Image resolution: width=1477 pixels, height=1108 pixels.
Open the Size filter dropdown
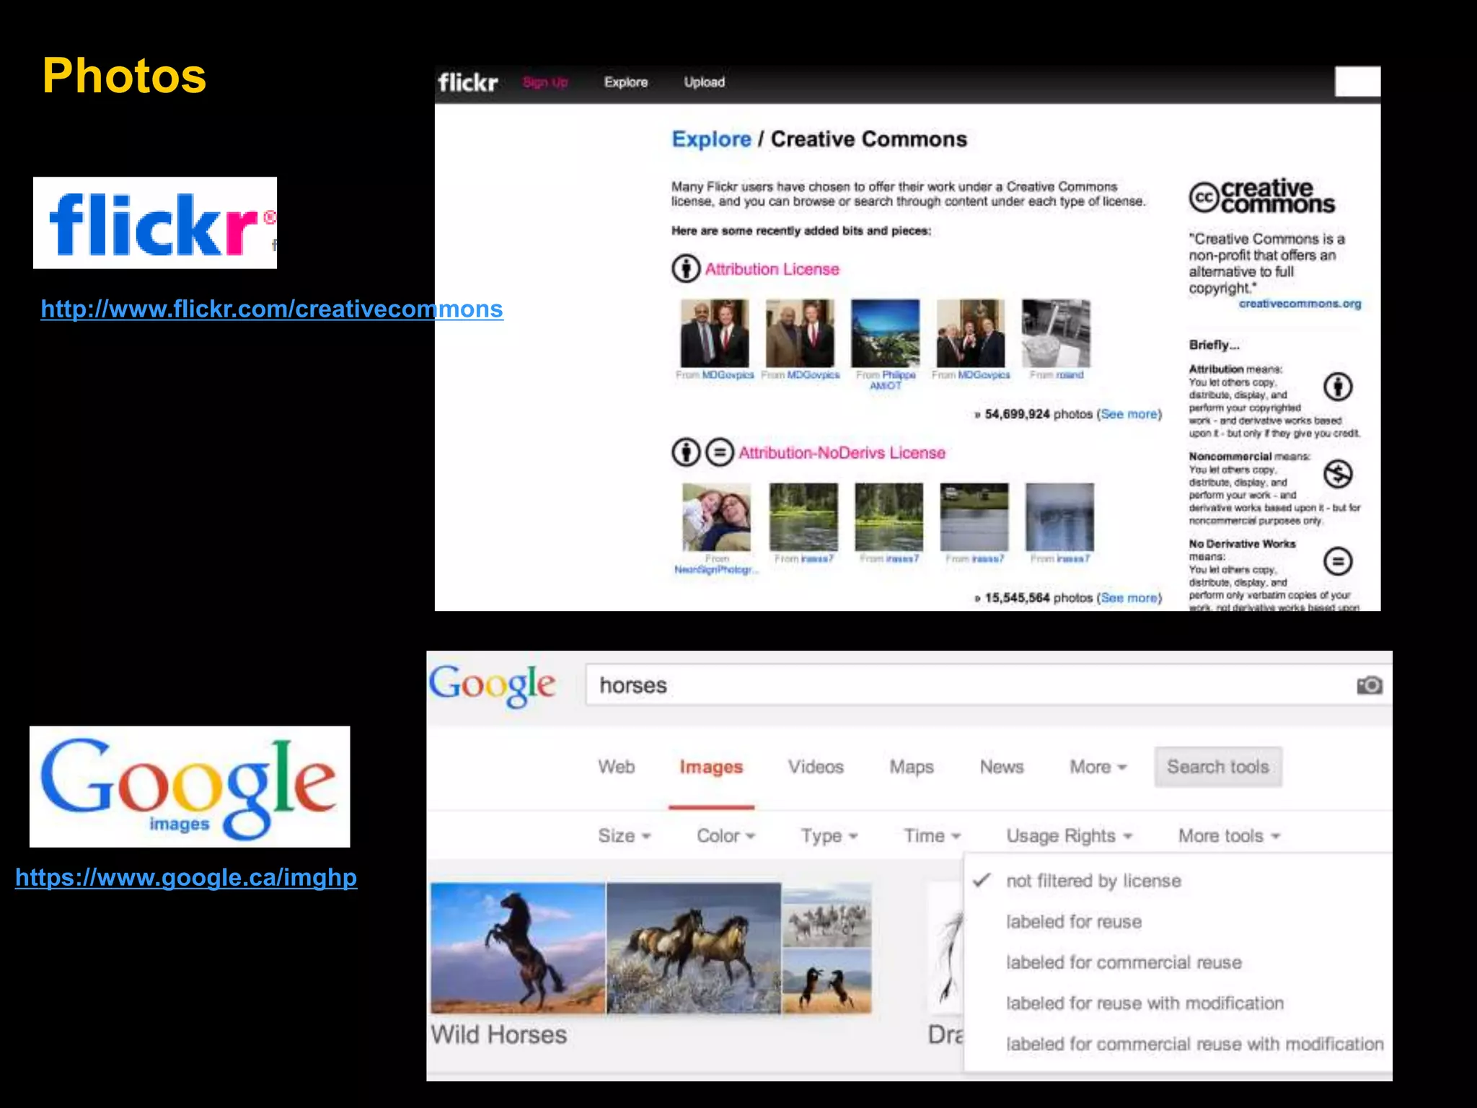pyautogui.click(x=624, y=836)
